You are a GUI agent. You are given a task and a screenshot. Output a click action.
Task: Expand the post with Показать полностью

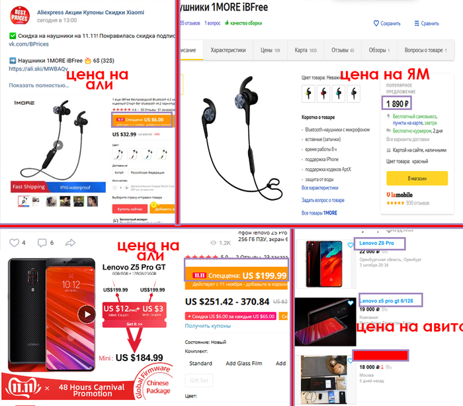(39, 85)
